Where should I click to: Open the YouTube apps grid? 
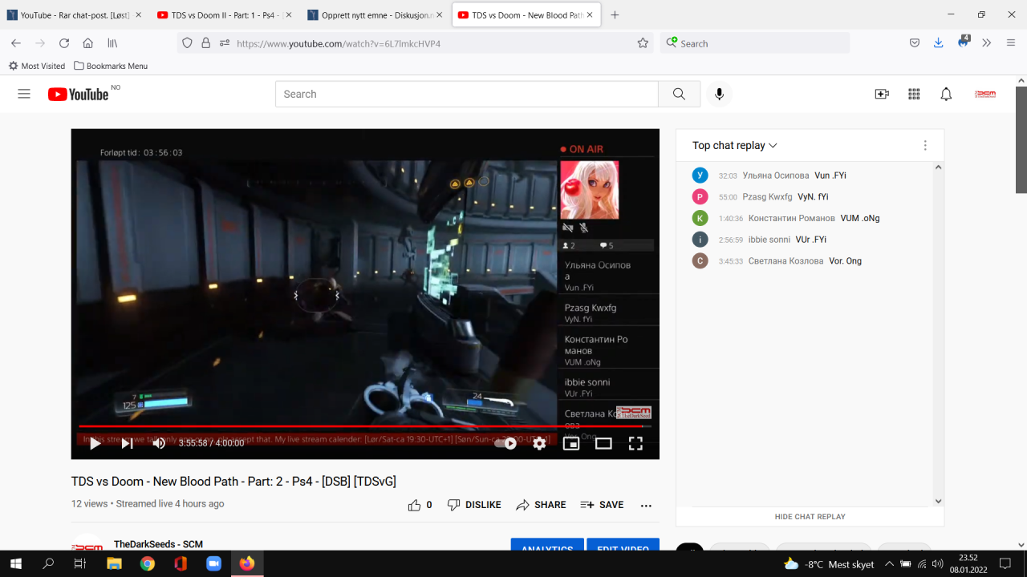(x=914, y=94)
